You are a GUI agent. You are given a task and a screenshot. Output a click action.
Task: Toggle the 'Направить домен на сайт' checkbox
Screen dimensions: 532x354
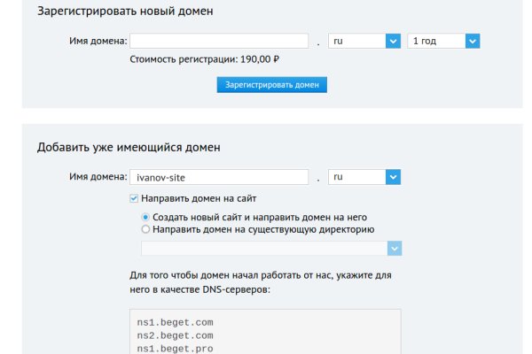tap(135, 199)
